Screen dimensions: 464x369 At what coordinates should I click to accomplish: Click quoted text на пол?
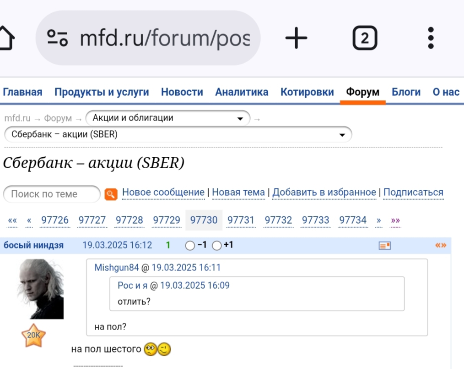coord(110,327)
